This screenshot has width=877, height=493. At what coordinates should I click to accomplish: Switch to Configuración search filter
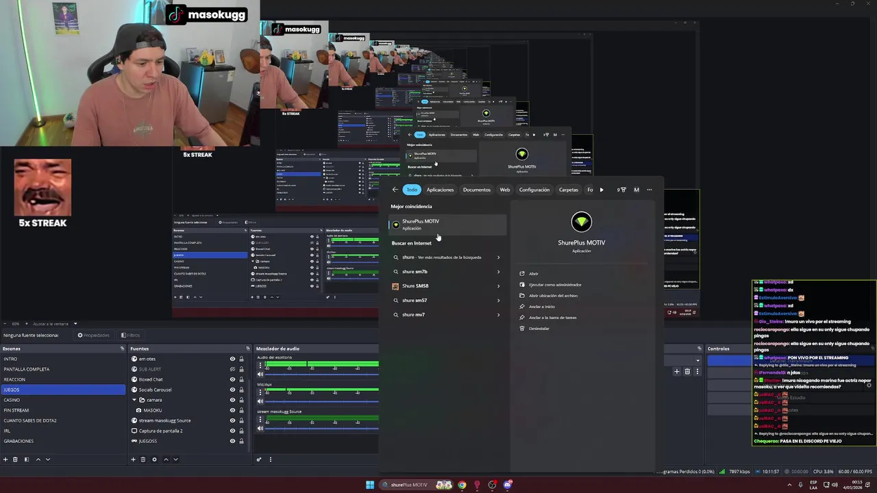point(534,190)
